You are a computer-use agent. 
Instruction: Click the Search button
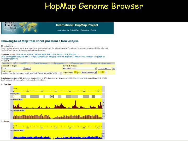click(27, 68)
